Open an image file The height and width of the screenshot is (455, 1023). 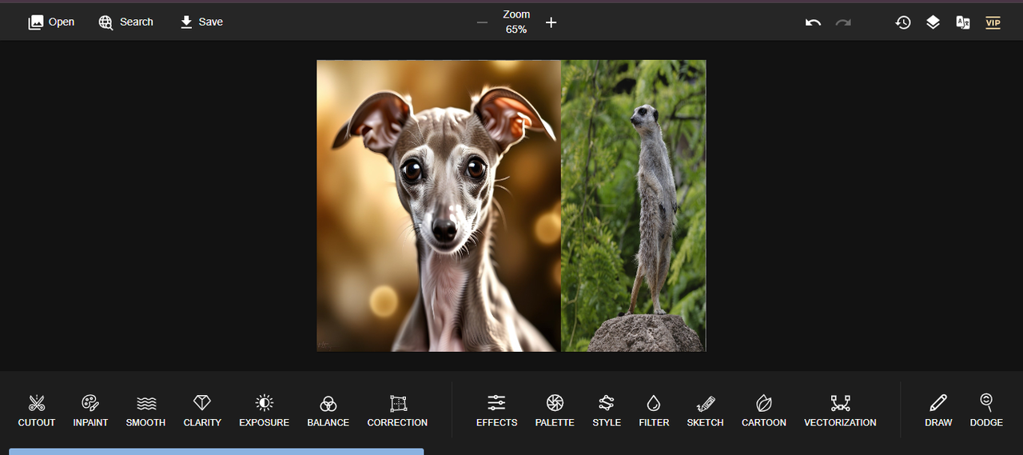pyautogui.click(x=51, y=22)
